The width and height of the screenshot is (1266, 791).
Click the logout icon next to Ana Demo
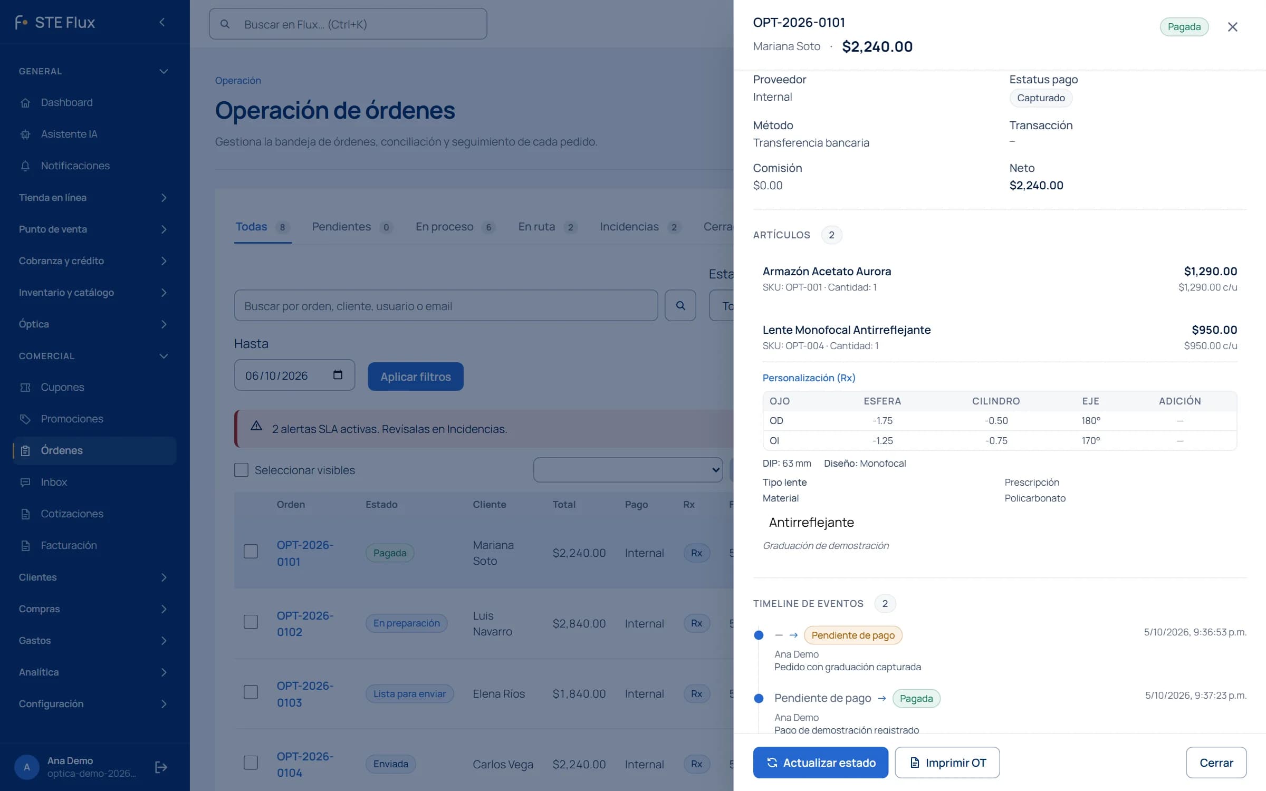161,767
